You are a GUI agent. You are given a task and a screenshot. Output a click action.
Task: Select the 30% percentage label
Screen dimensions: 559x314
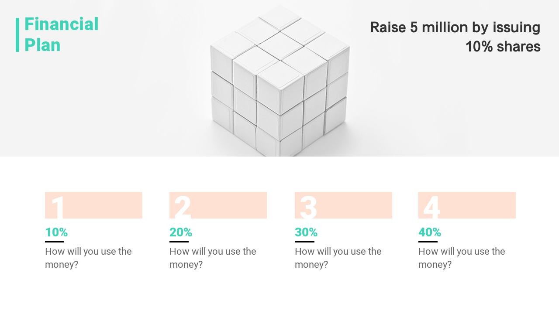(306, 232)
